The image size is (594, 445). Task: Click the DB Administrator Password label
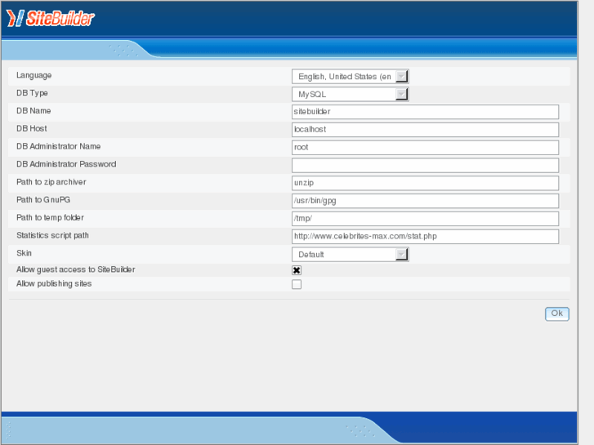[66, 164]
